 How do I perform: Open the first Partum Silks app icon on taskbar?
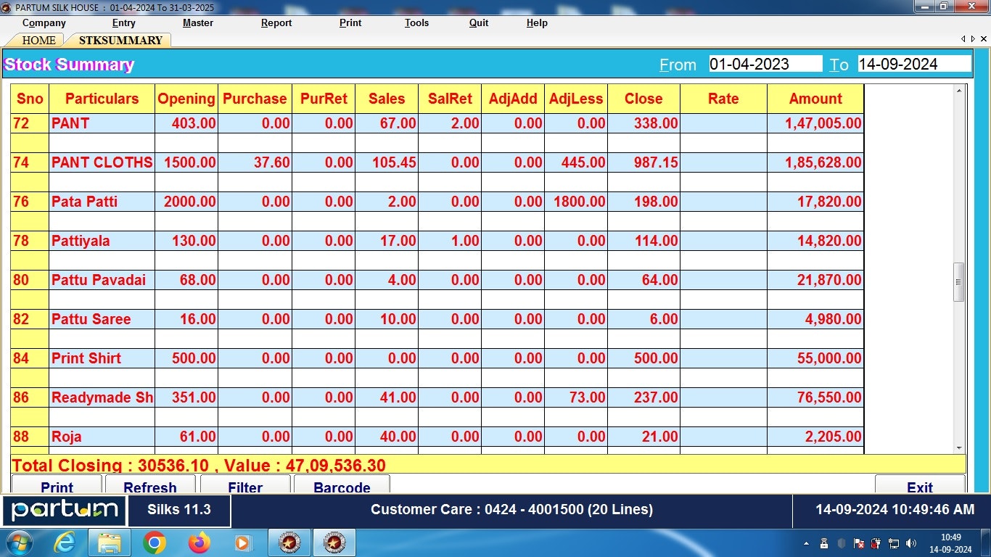pos(289,542)
